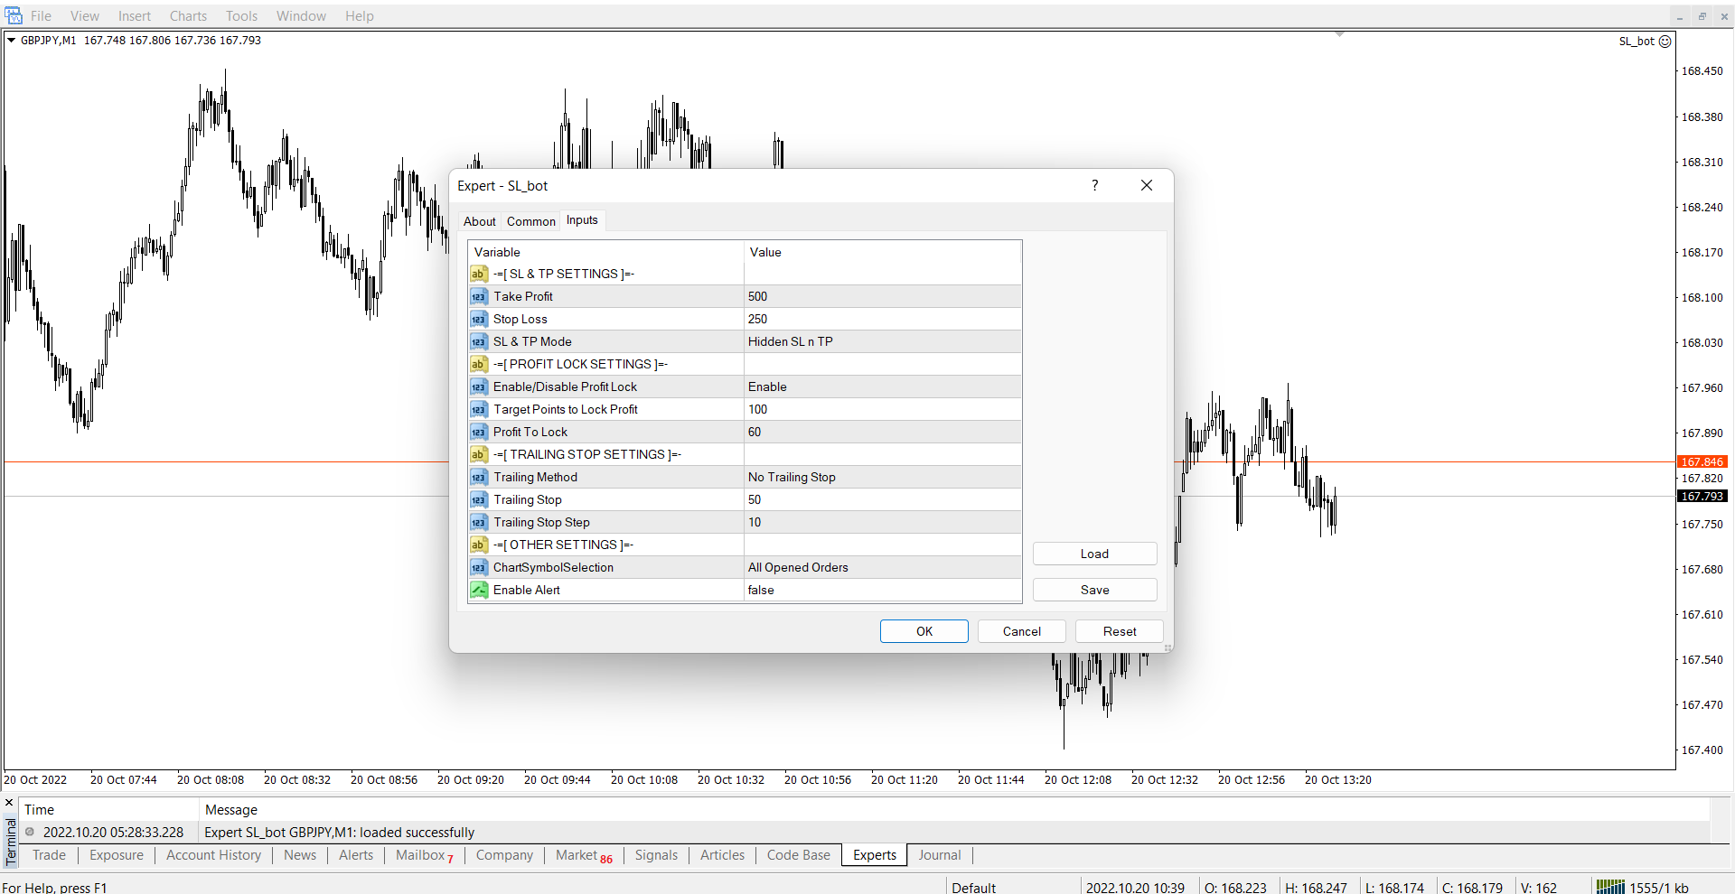Open the Charts menu

[x=188, y=16]
